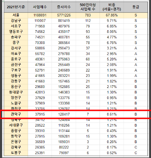The width and height of the screenshot is (151, 158).
Task: Select the 서대문구 row label
Action: pyautogui.click(x=16, y=125)
